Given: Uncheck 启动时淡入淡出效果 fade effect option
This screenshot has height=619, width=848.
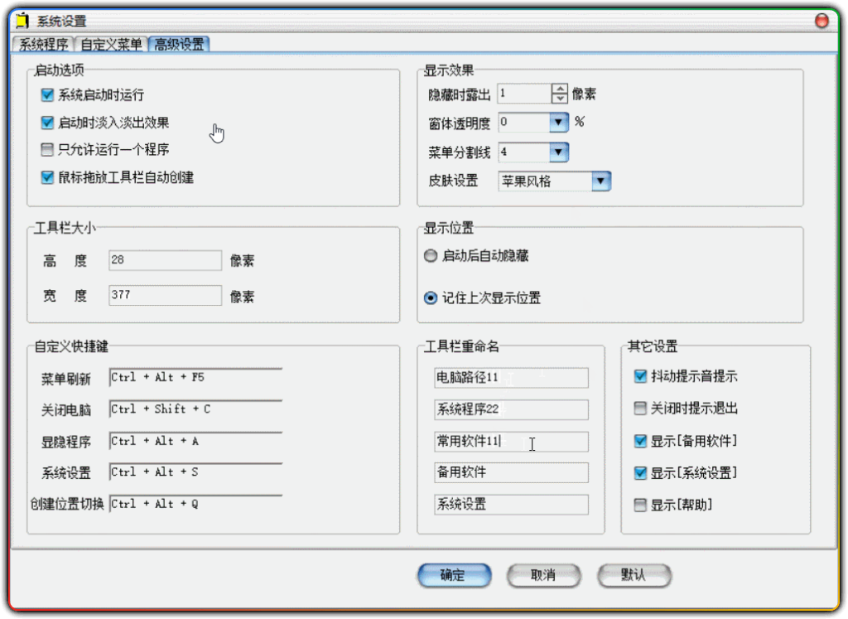Looking at the screenshot, I should pyautogui.click(x=47, y=122).
